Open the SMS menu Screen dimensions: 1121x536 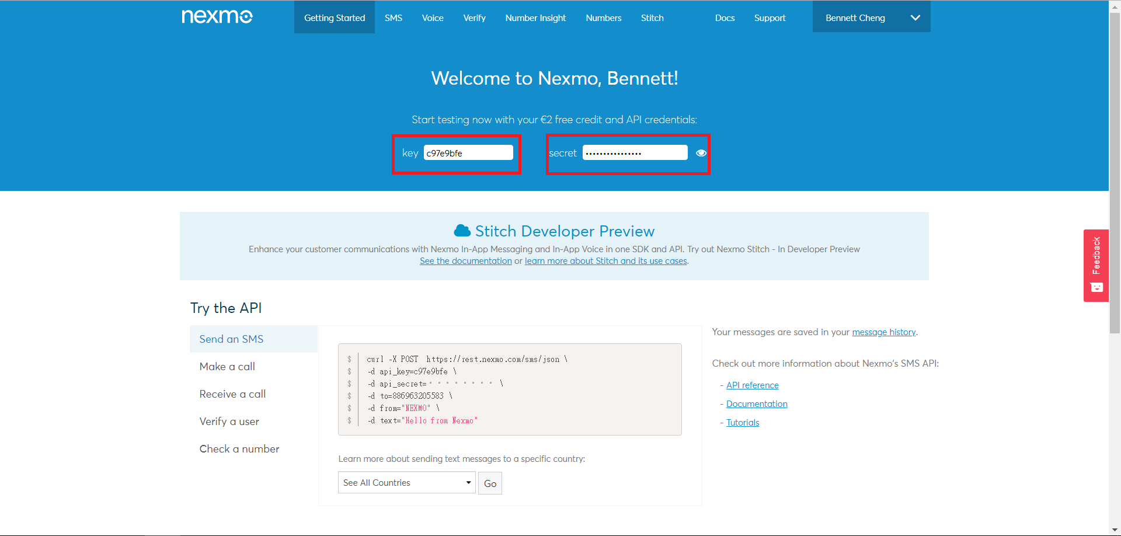point(394,18)
